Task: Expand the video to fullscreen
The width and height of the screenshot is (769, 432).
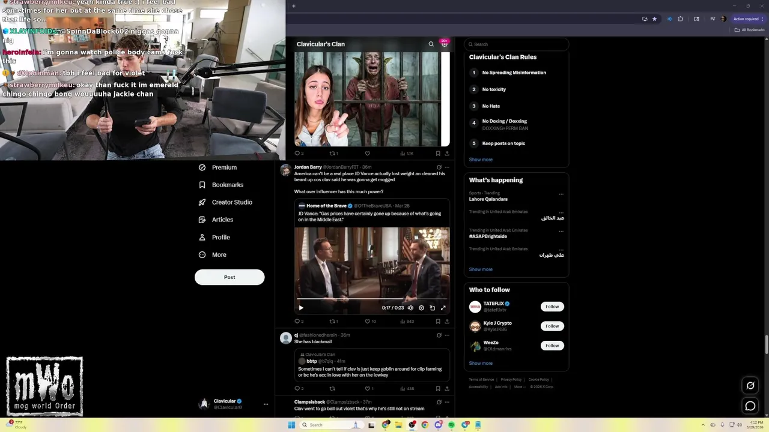Action: point(443,308)
